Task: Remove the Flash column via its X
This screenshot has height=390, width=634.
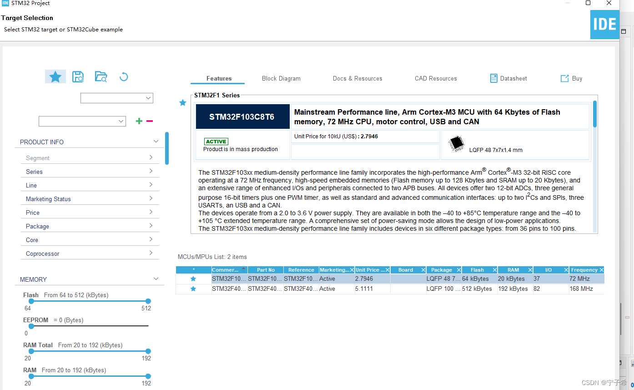Action: (x=494, y=270)
